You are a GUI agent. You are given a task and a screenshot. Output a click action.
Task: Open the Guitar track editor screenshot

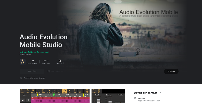(55, 96)
